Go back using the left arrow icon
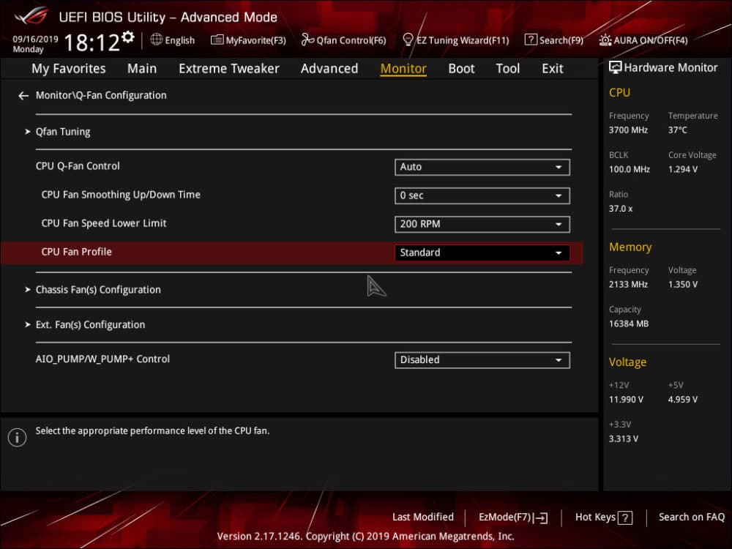This screenshot has width=732, height=549. pyautogui.click(x=23, y=96)
